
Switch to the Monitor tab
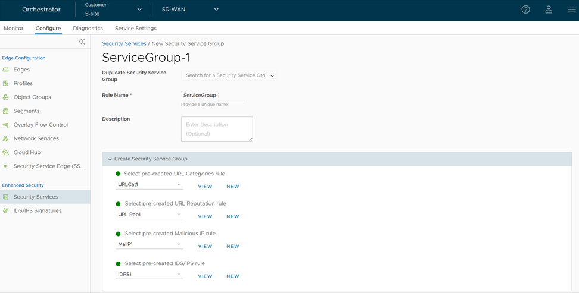pyautogui.click(x=14, y=28)
